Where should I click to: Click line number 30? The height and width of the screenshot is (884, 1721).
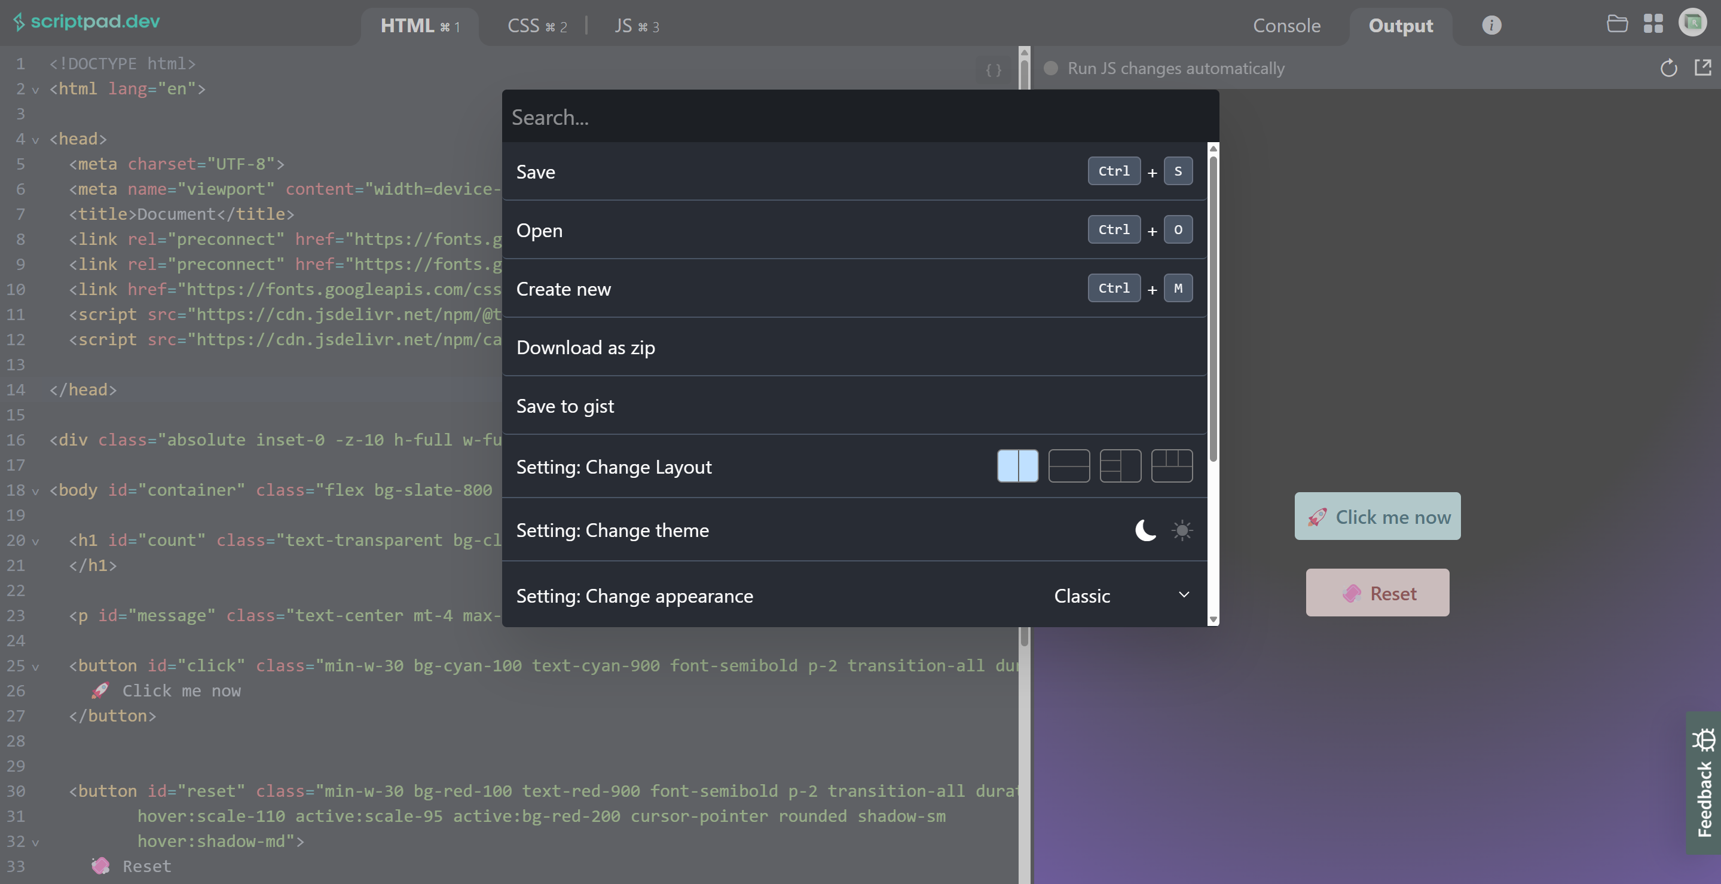pyautogui.click(x=16, y=791)
